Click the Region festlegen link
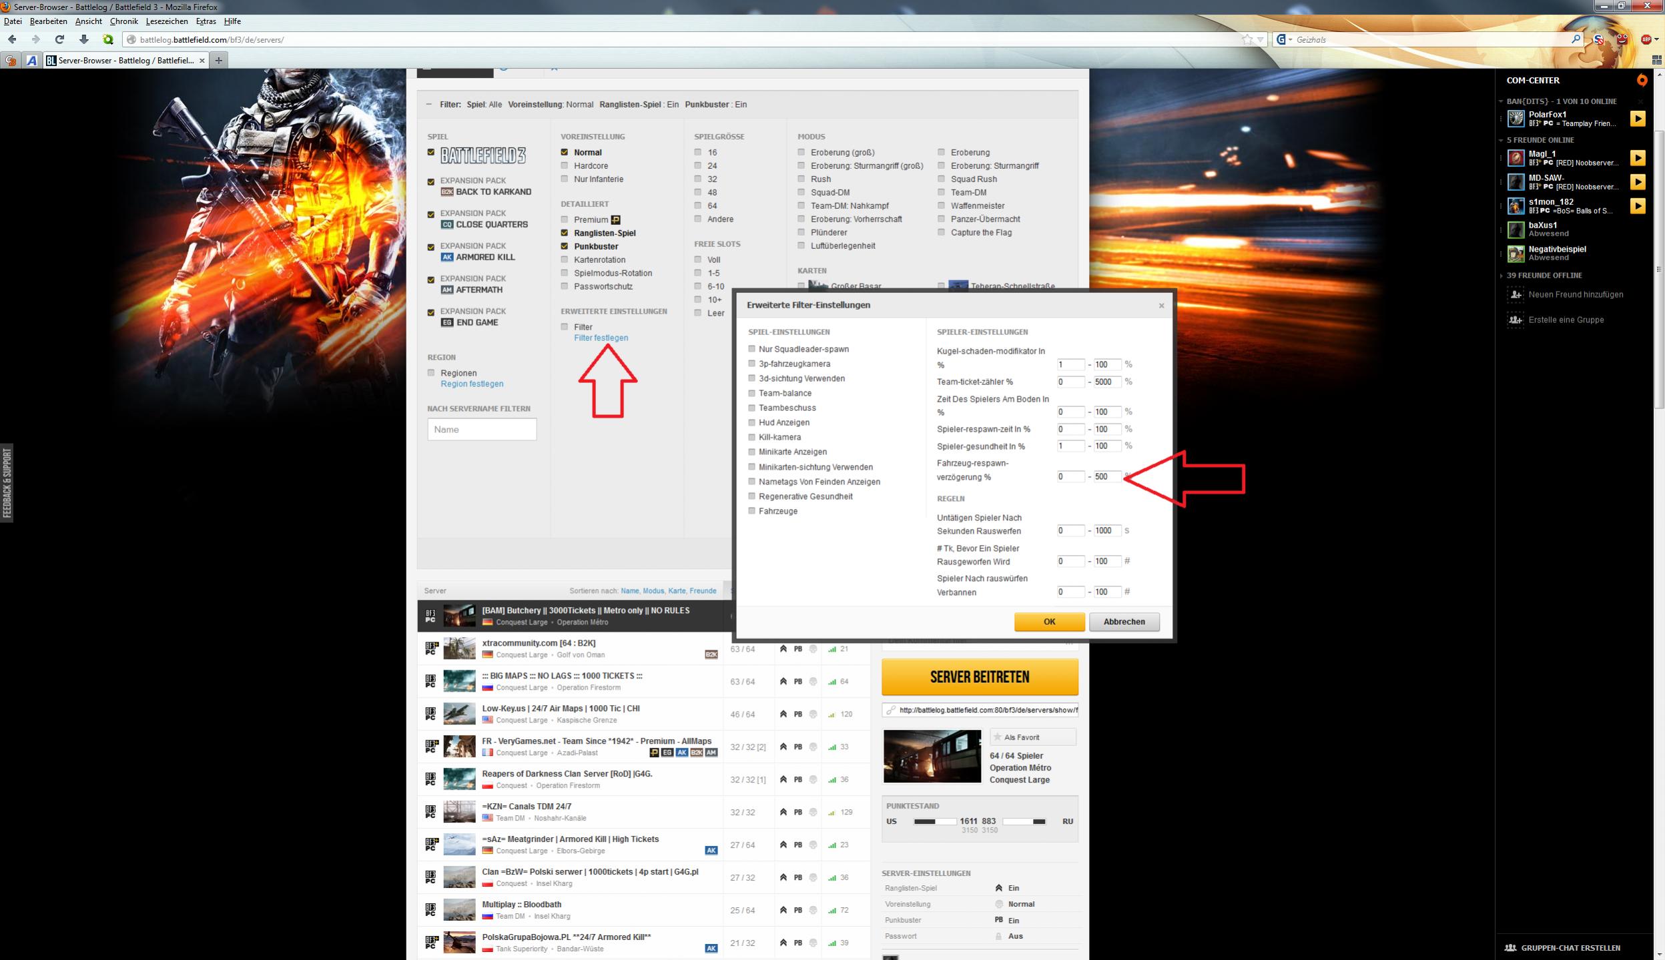Image resolution: width=1665 pixels, height=960 pixels. point(472,384)
